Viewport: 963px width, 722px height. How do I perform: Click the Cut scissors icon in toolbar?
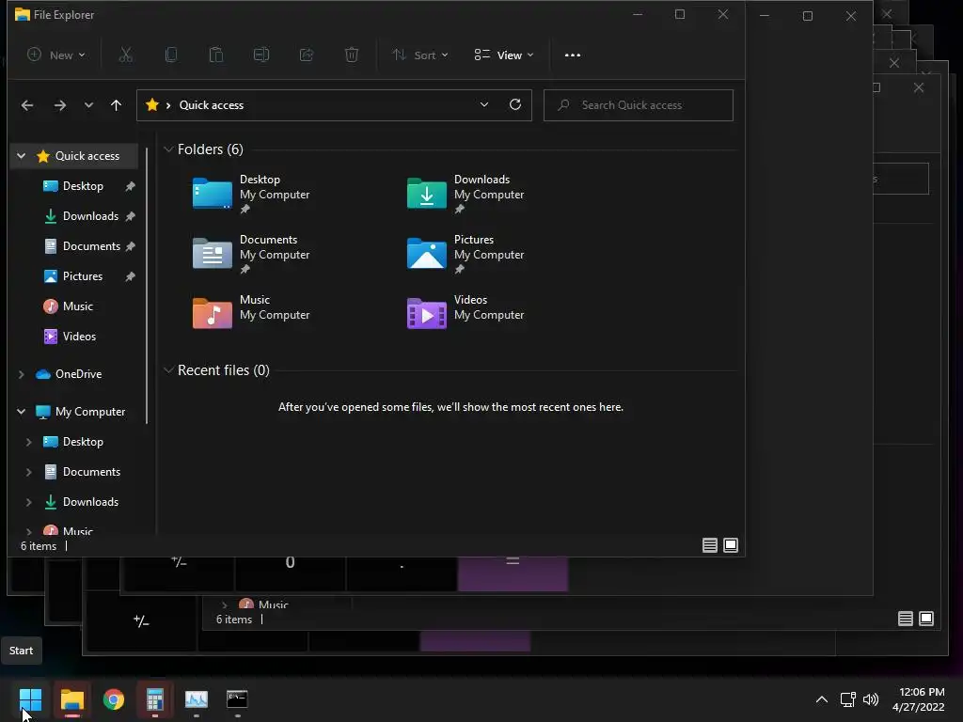coord(125,55)
